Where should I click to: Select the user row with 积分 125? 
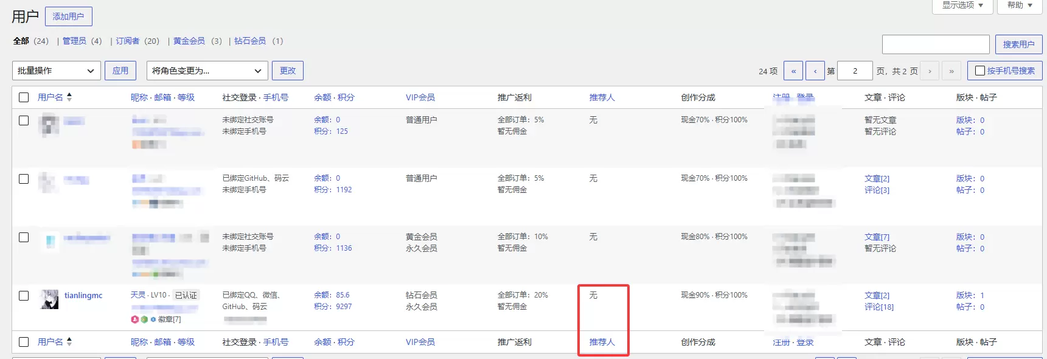coord(24,120)
